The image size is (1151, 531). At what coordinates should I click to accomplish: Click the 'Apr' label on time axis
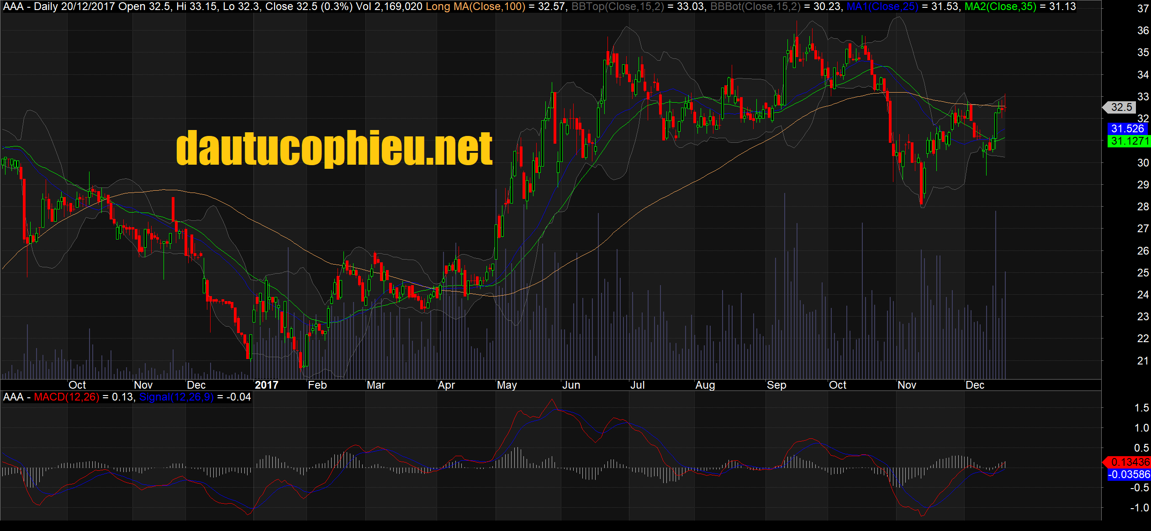[446, 385]
